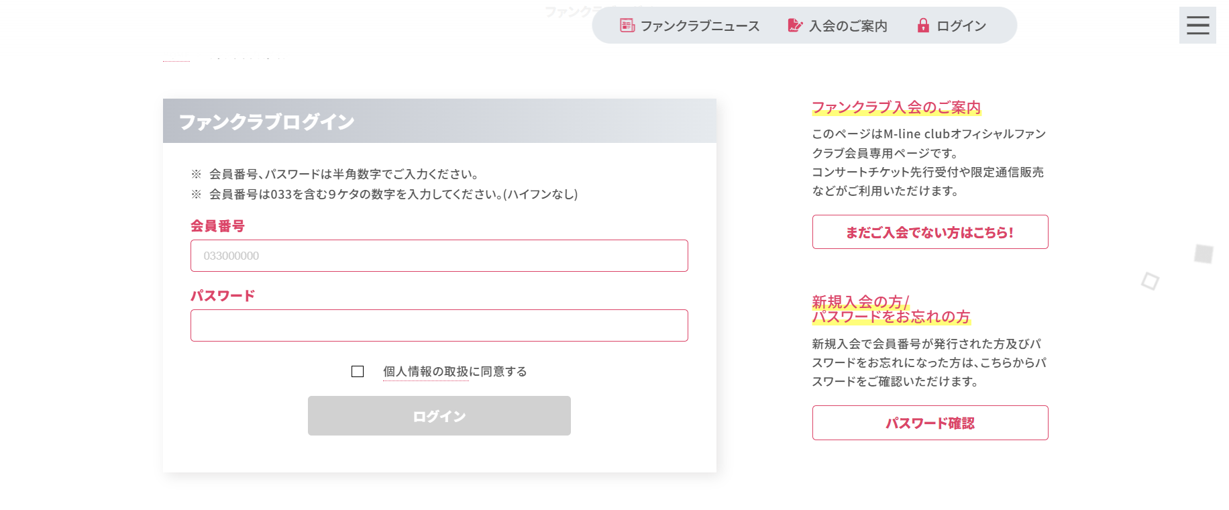Viewport: 1229px width, 510px height.
Task: Open the ファンクラブニュース menu item
Action: point(700,26)
